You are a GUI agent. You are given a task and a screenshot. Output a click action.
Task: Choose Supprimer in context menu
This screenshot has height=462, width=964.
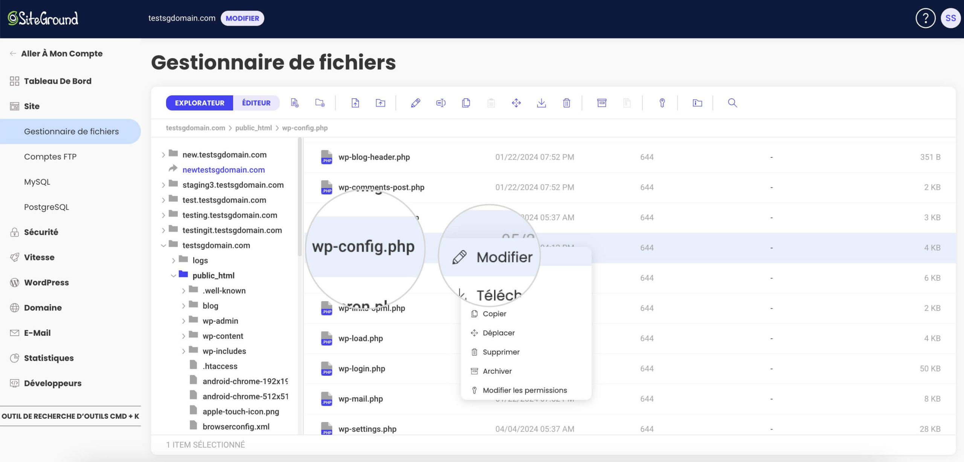(526, 352)
